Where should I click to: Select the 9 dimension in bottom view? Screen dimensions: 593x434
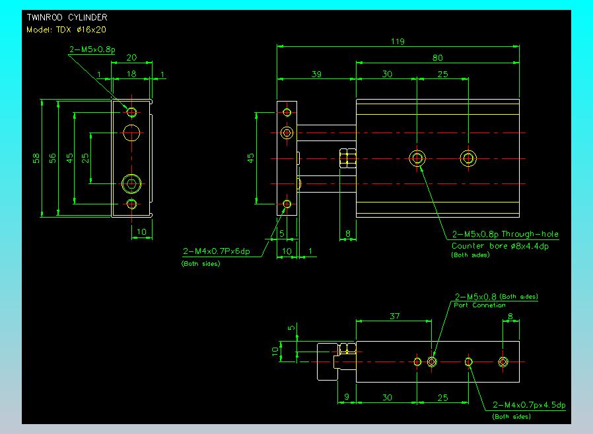click(x=347, y=397)
